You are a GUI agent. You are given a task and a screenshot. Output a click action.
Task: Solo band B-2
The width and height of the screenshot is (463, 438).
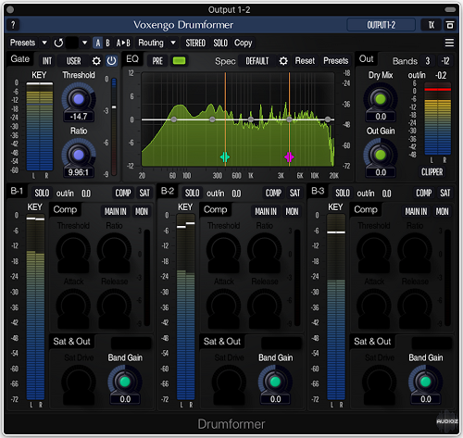(x=192, y=194)
